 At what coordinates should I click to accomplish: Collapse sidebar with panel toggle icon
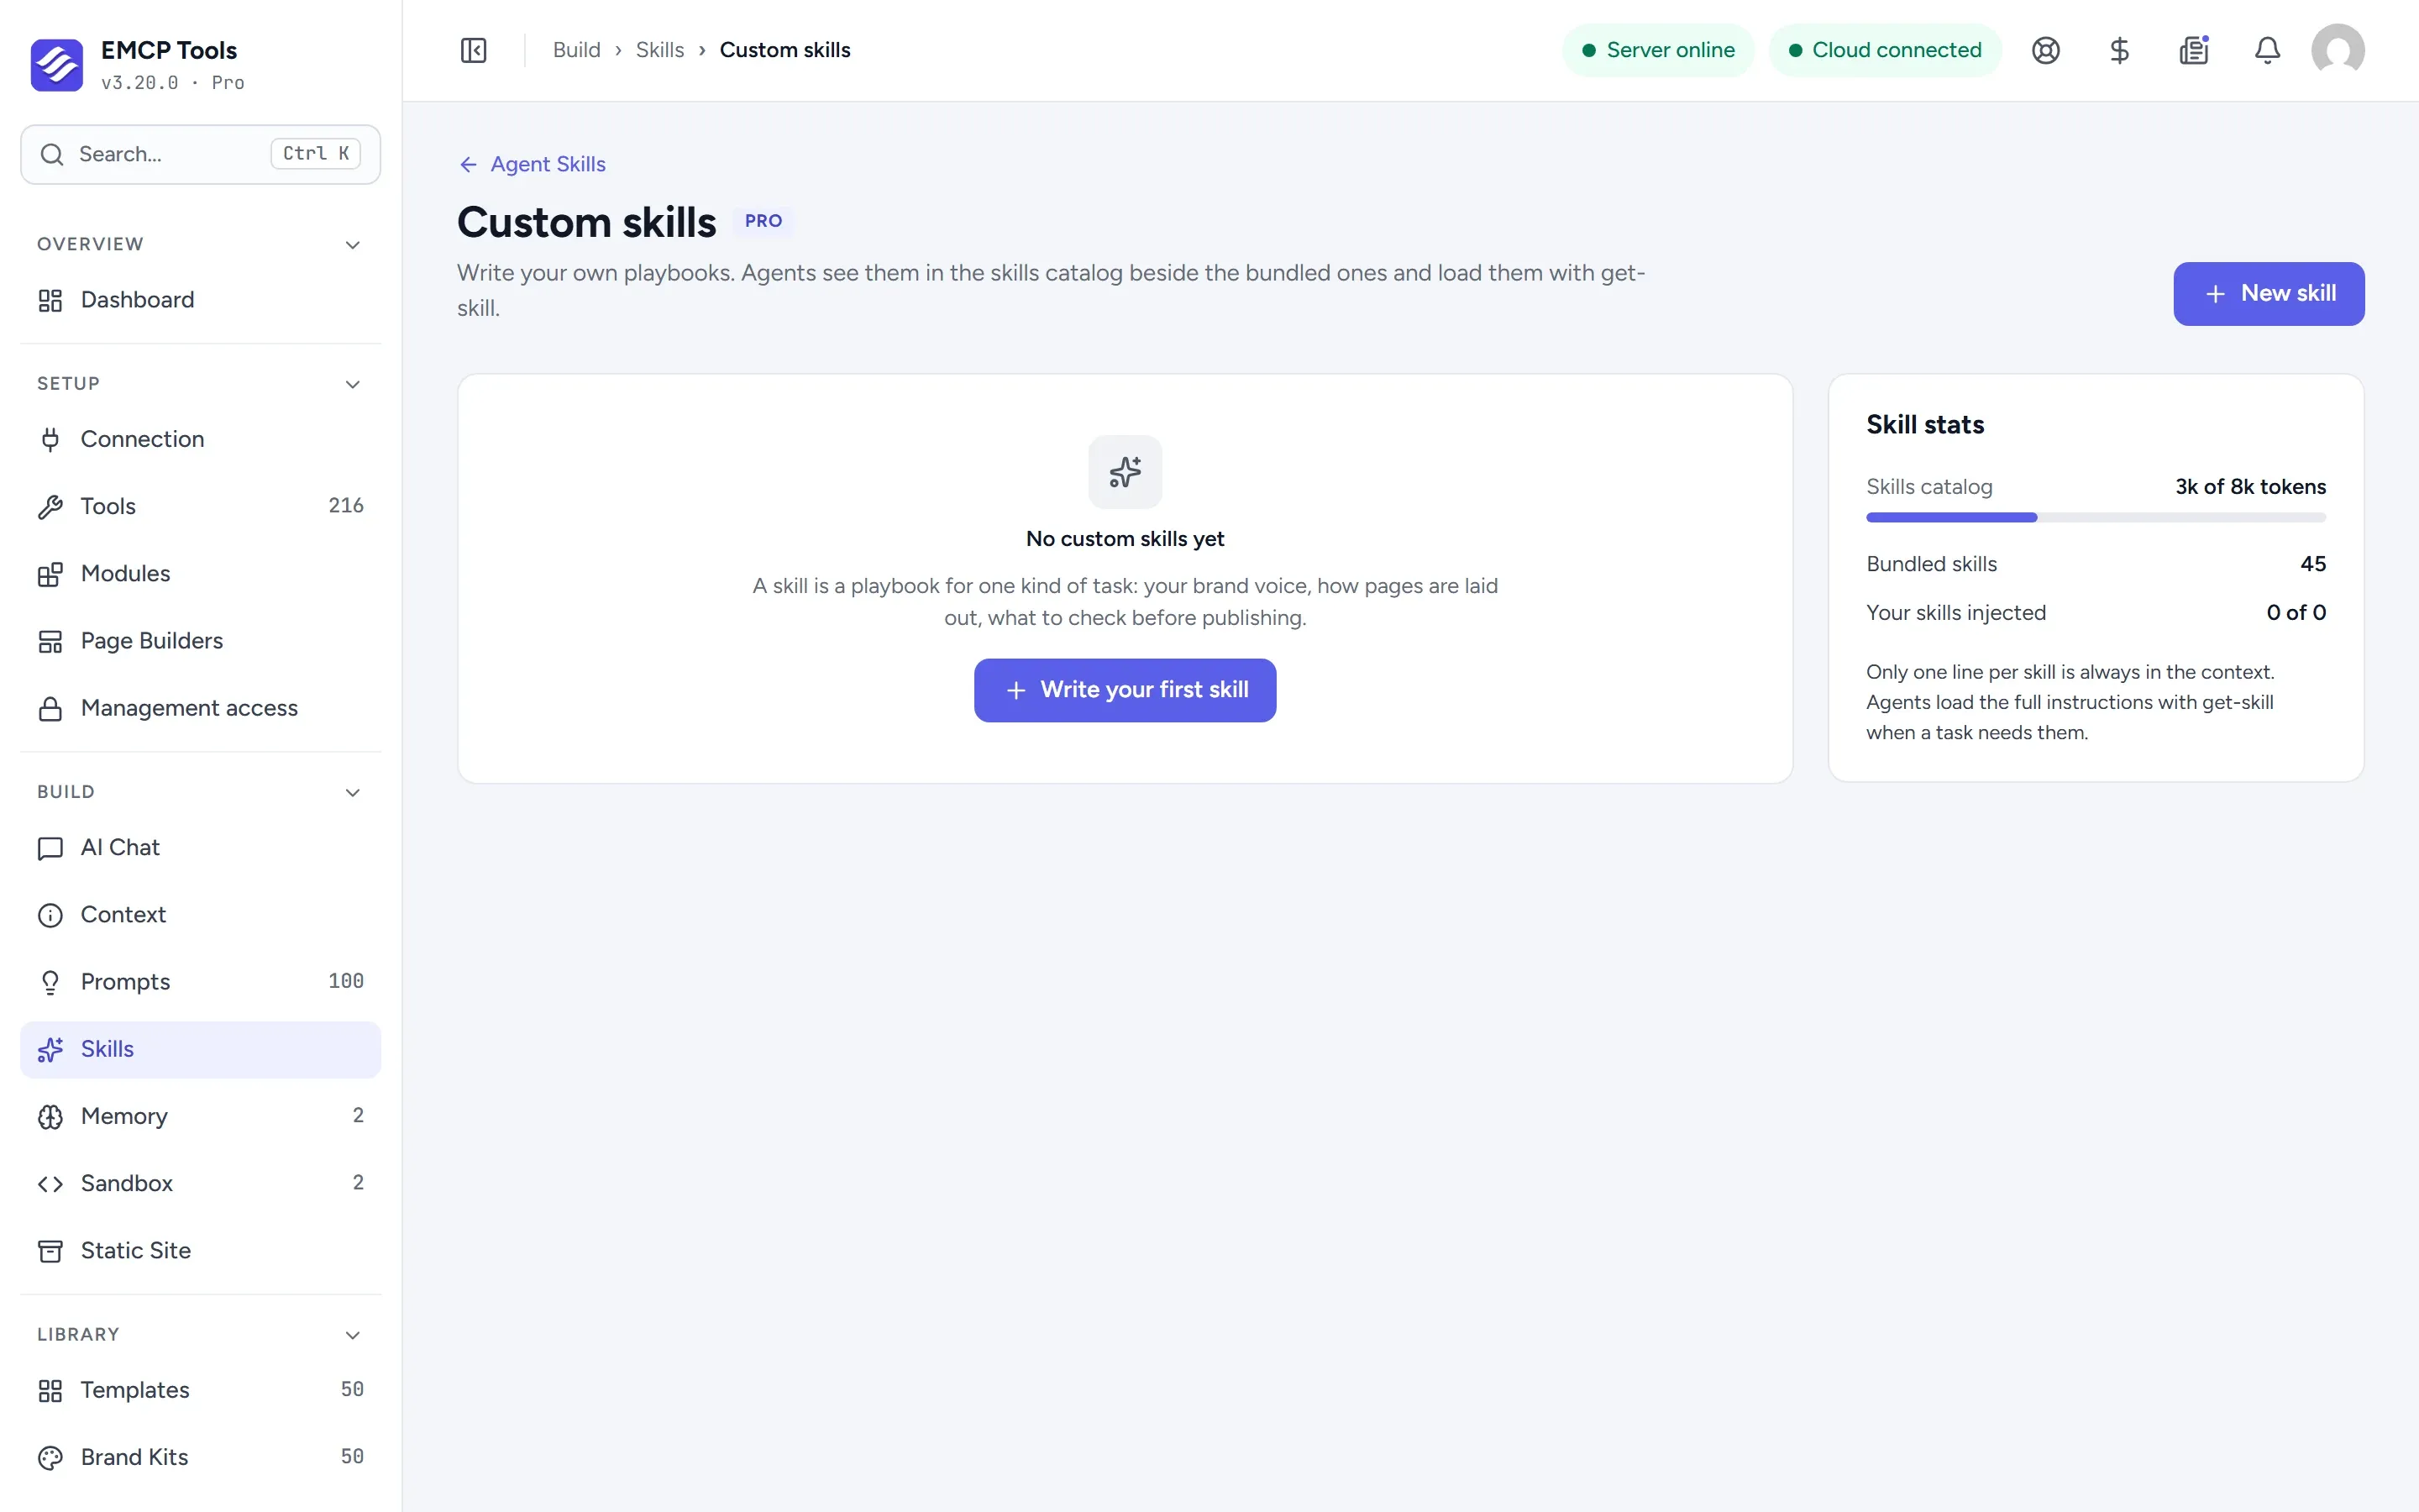point(474,50)
